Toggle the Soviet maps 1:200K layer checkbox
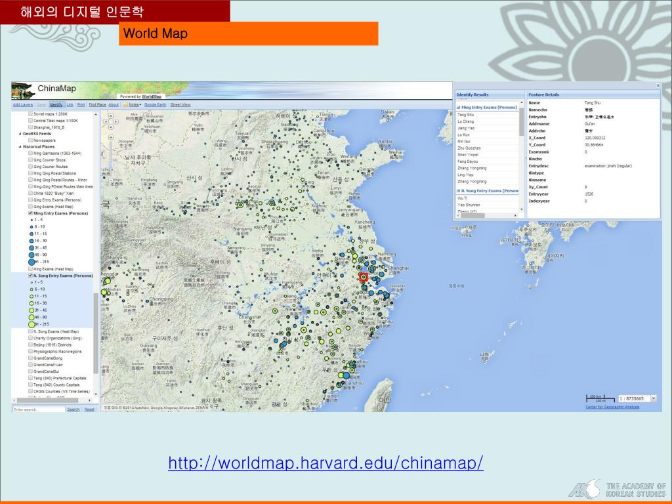The width and height of the screenshot is (672, 504). click(x=30, y=114)
